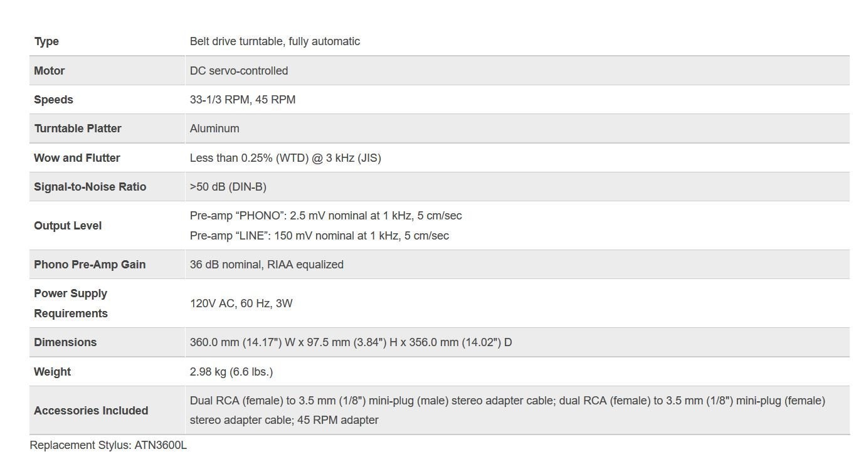Click the "Speeds" label
The image size is (861, 464).
click(53, 100)
